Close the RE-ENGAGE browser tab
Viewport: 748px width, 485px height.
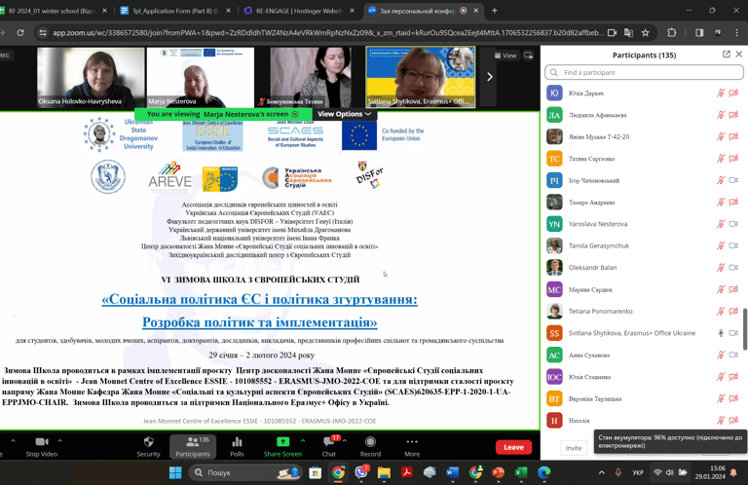point(352,11)
